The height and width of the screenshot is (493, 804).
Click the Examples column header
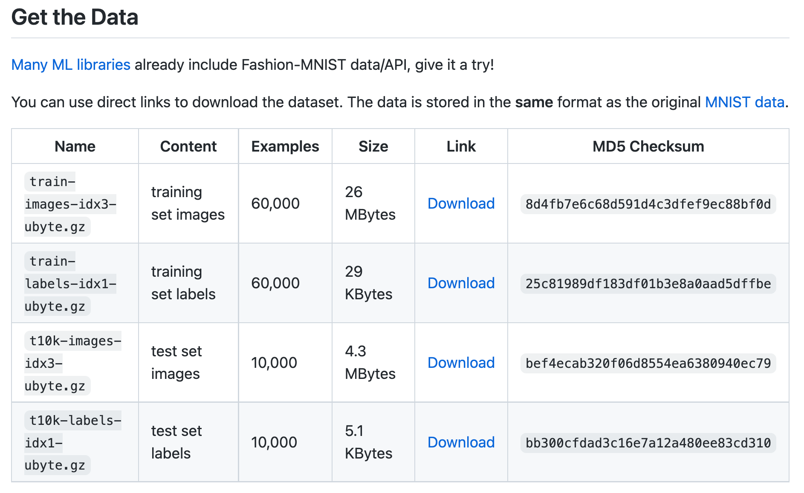285,146
